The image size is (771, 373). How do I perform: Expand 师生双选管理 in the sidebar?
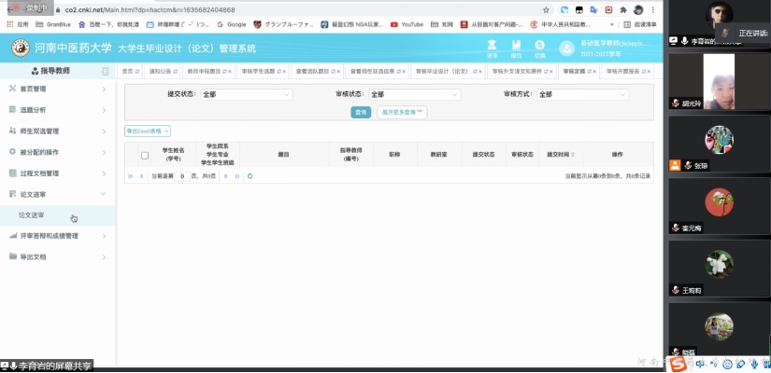56,131
